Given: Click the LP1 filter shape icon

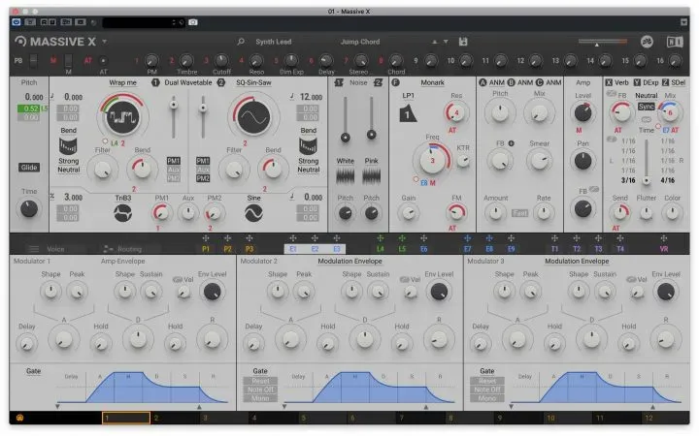Looking at the screenshot, I should click(408, 114).
